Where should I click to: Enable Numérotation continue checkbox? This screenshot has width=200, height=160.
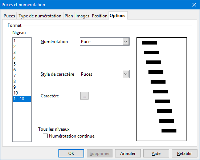[45, 136]
